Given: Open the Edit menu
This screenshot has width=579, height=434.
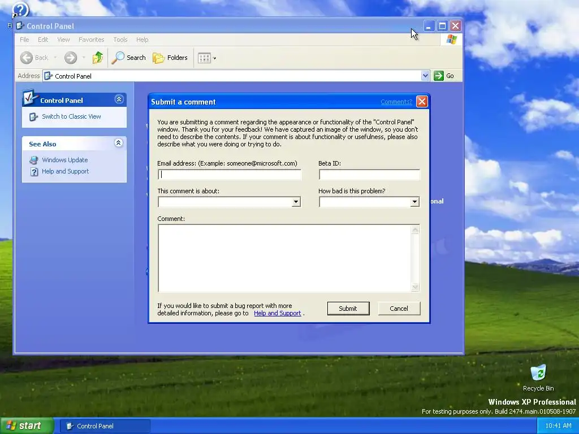Looking at the screenshot, I should coord(43,40).
